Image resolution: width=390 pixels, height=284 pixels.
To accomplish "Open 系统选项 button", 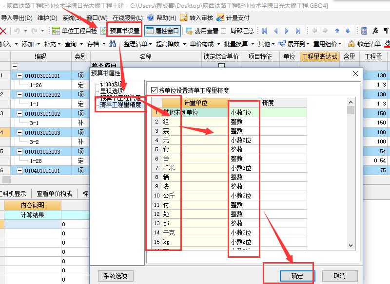I will [116, 276].
